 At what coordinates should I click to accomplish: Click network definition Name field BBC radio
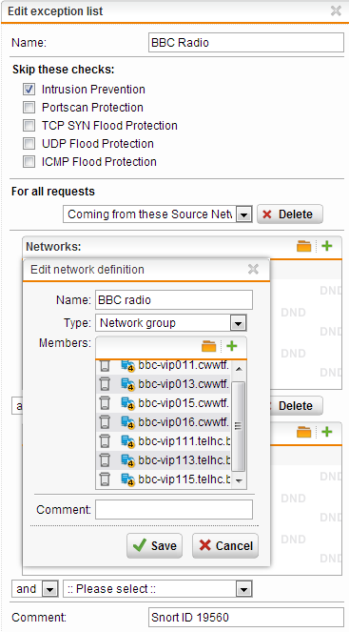(174, 300)
